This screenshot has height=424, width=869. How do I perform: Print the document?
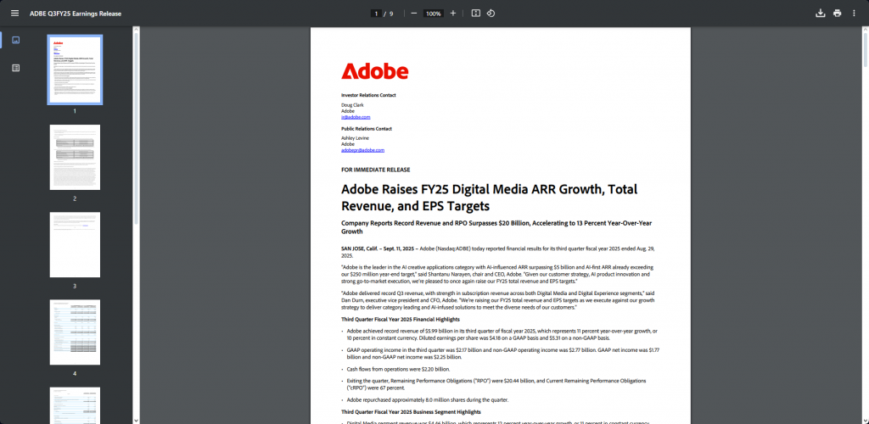pyautogui.click(x=837, y=14)
